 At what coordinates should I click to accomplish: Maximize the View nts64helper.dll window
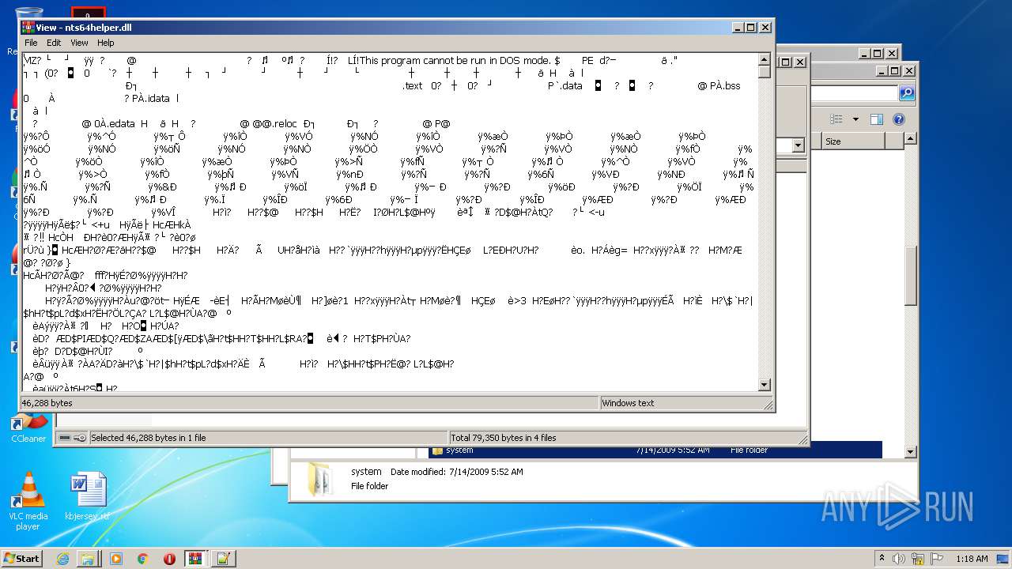point(751,27)
